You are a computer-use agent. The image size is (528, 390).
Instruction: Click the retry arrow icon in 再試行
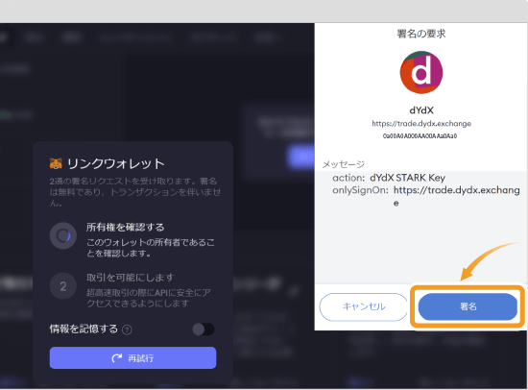point(117,358)
